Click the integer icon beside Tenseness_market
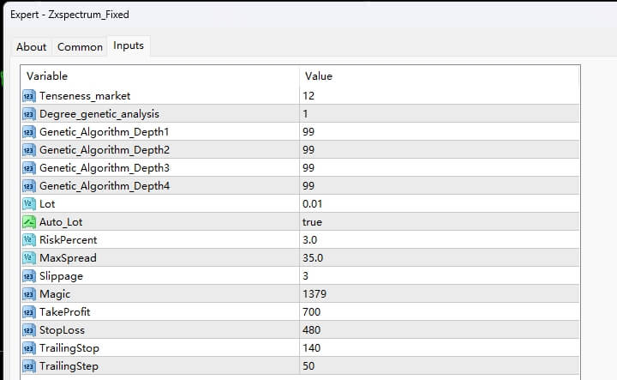Screen dimensions: 617x380 pos(29,95)
